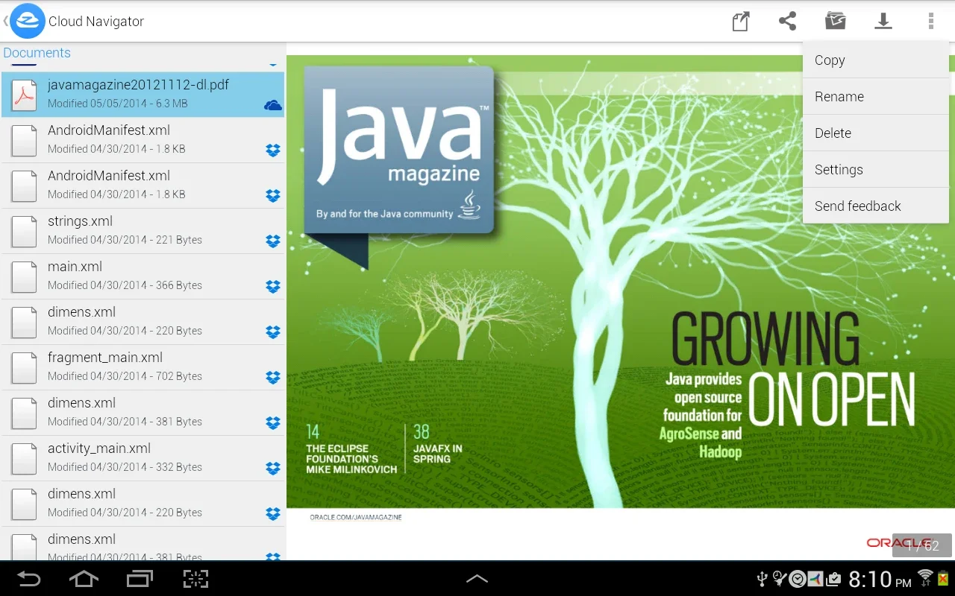The width and height of the screenshot is (955, 596).
Task: Select Send feedback in the overflow menu
Action: coord(876,206)
